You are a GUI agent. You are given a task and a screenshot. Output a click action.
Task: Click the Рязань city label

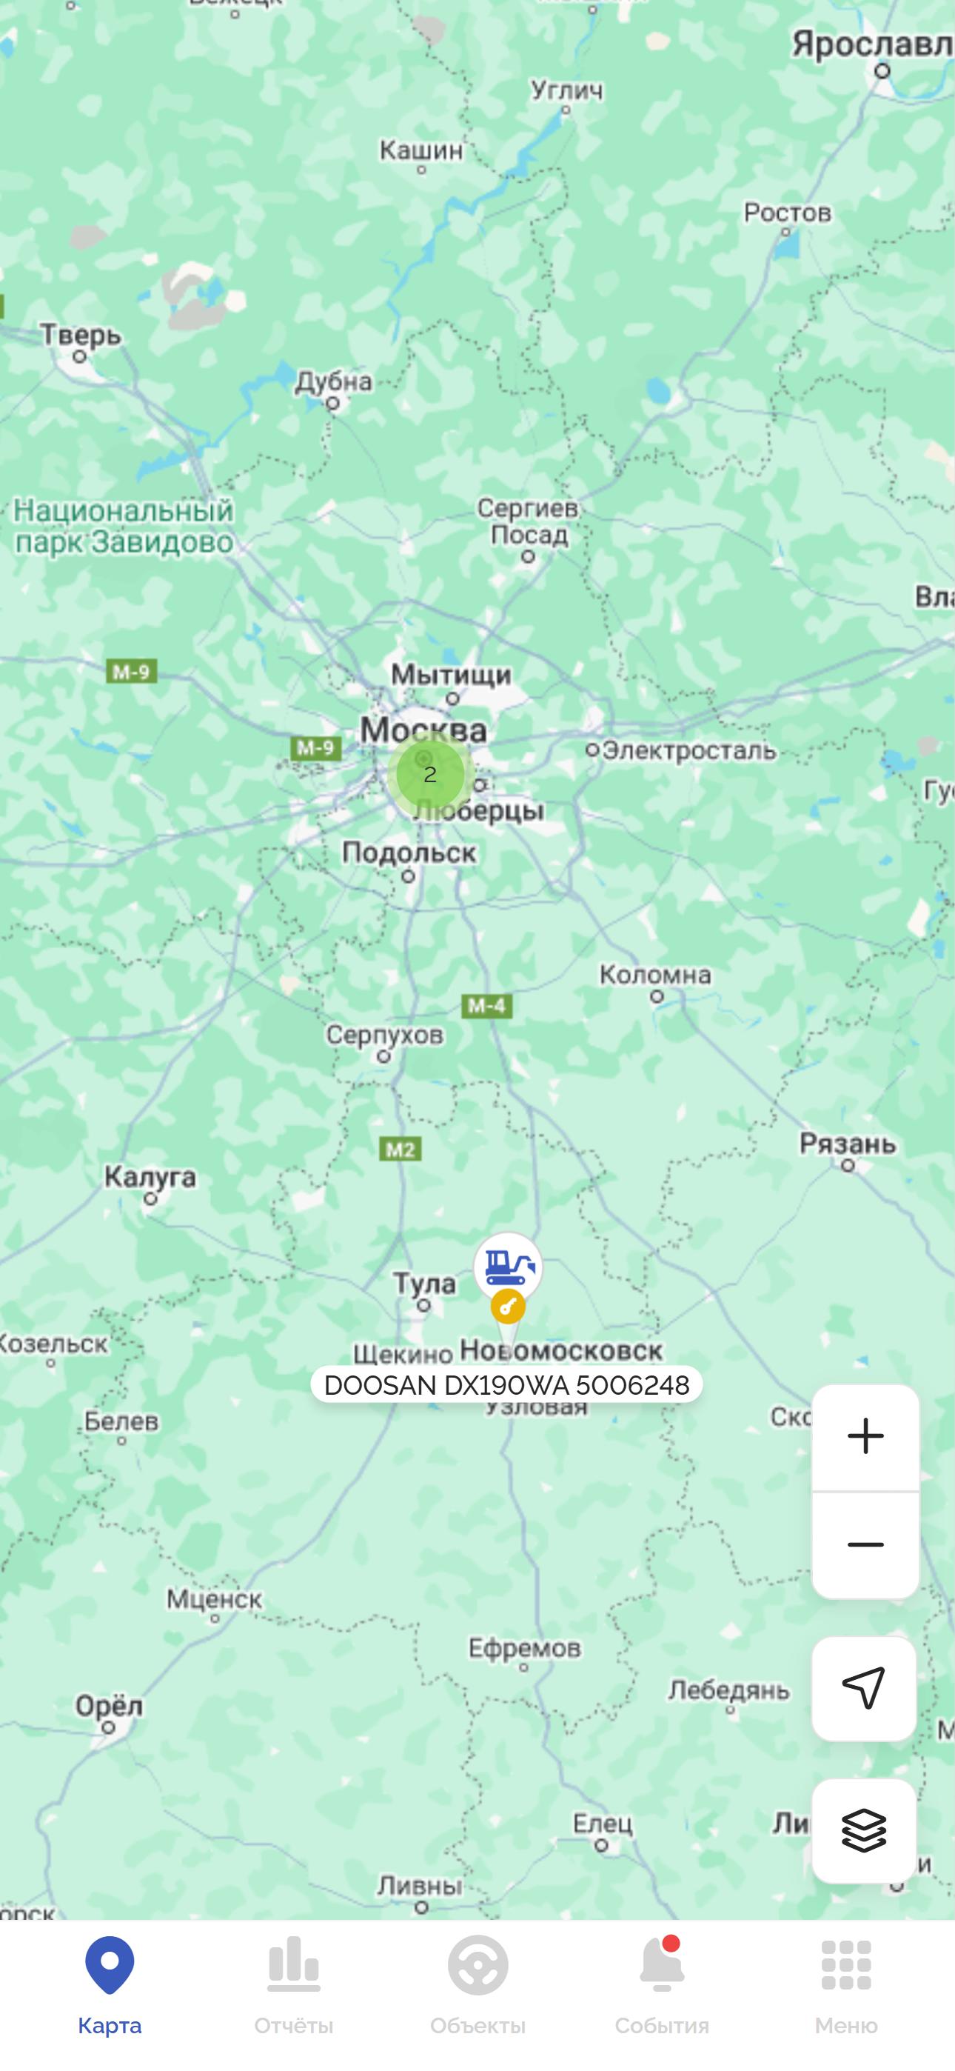pos(847,1143)
